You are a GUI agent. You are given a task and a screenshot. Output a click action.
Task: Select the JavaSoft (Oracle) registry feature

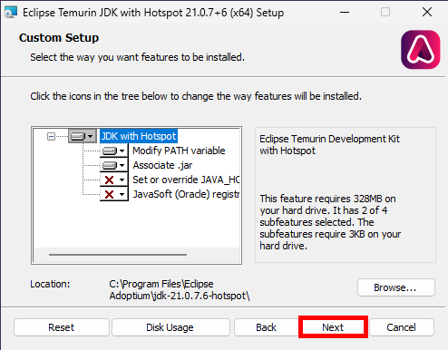point(186,194)
